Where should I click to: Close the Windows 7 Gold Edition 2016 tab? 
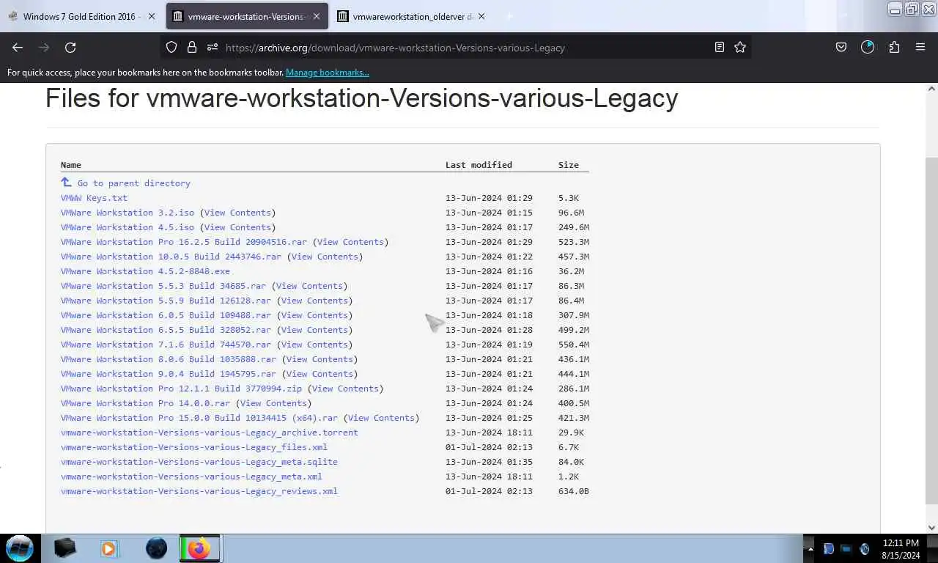pyautogui.click(x=152, y=16)
